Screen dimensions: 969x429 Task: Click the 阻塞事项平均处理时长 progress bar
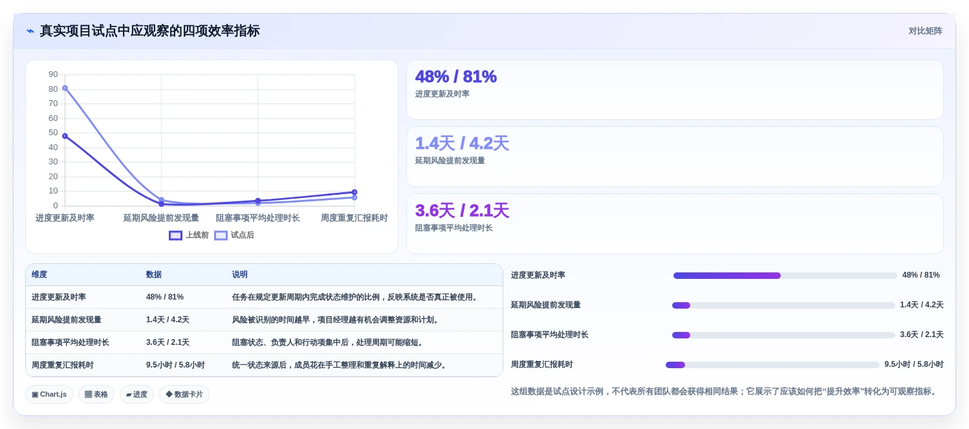(783, 335)
